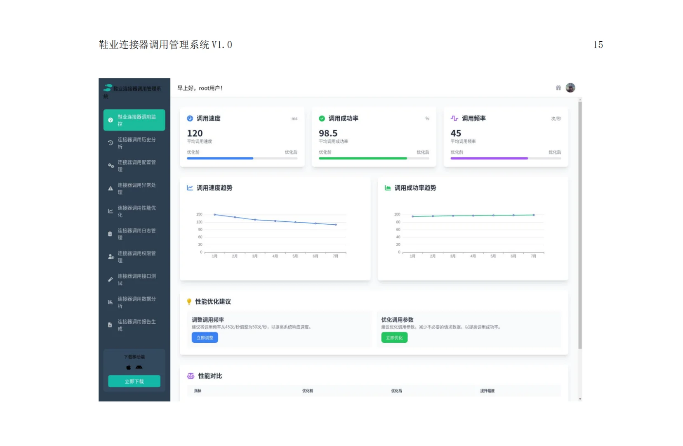This screenshot has height=446, width=683.
Task: Click the 立即调整 button
Action: (205, 337)
